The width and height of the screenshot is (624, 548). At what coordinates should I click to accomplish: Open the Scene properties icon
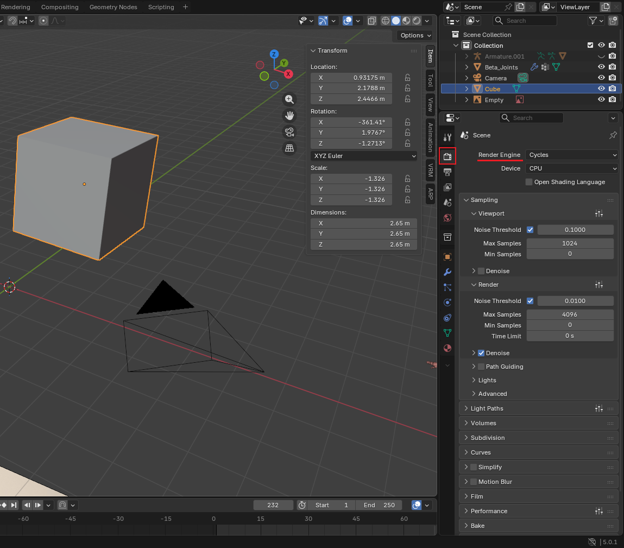click(x=447, y=202)
